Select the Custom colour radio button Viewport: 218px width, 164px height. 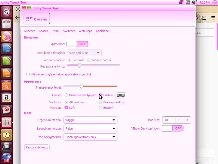[100, 95]
